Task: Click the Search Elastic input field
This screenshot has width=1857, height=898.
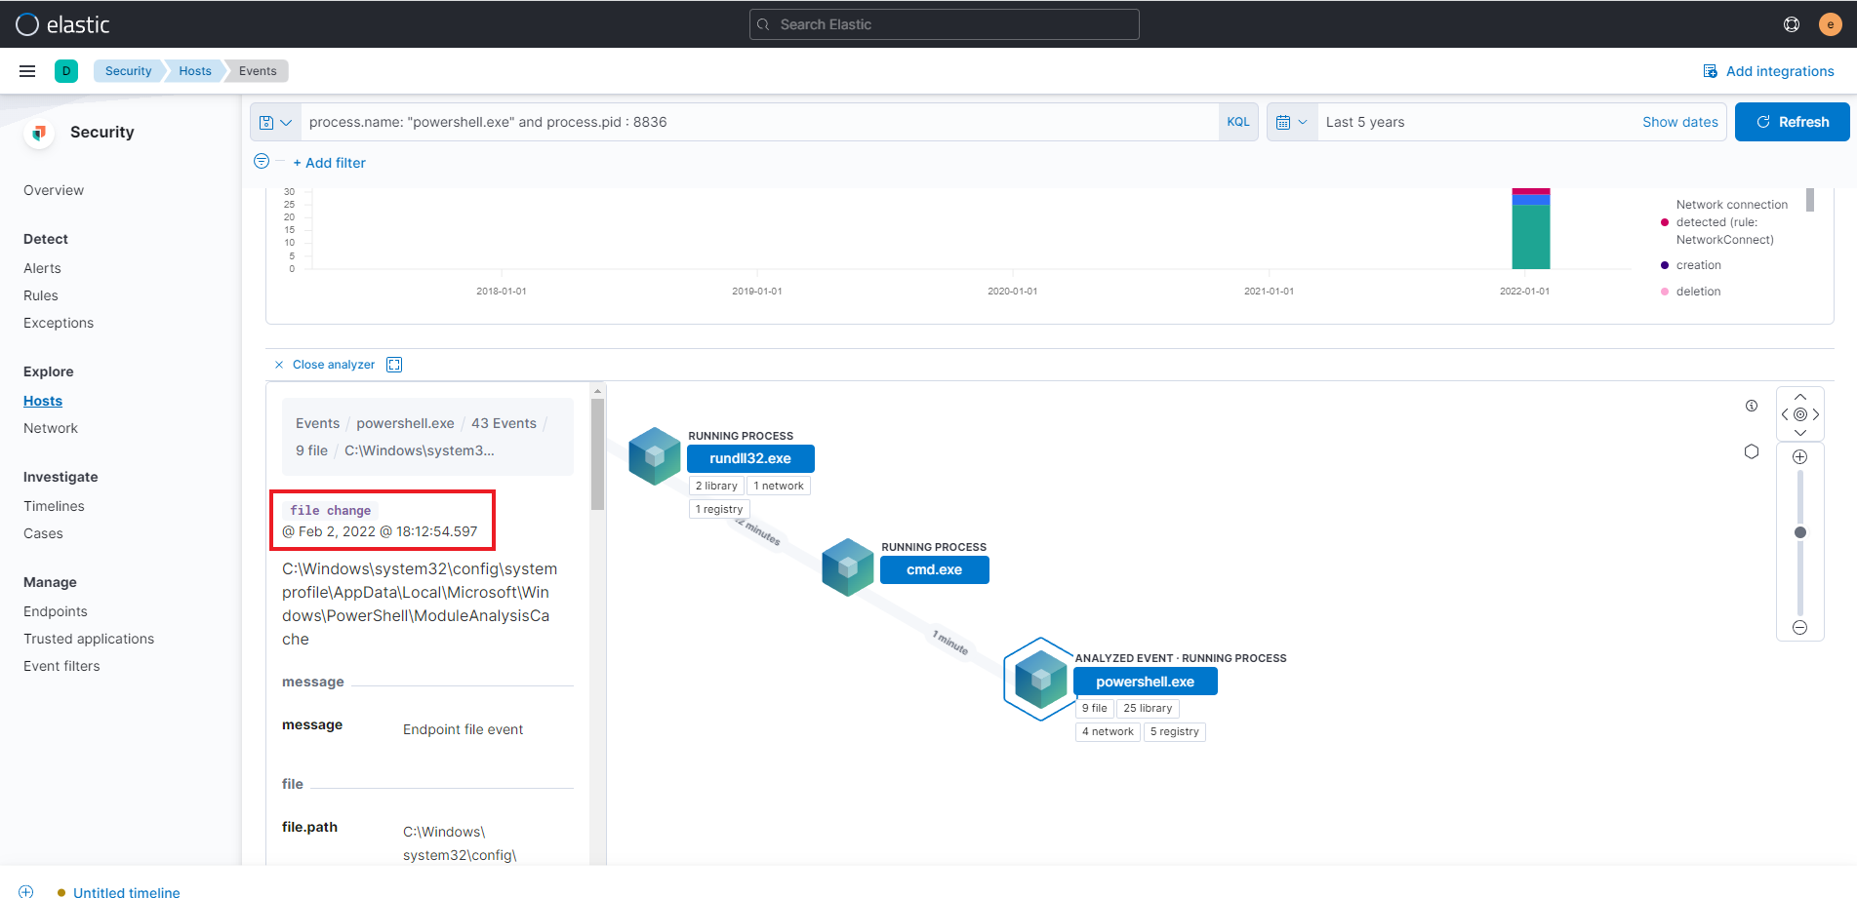Action: [x=944, y=24]
